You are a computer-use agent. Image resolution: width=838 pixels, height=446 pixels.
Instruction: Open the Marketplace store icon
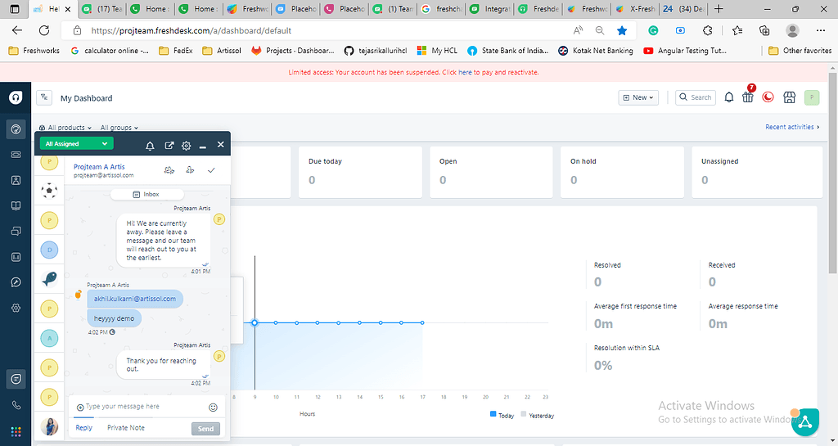[790, 97]
